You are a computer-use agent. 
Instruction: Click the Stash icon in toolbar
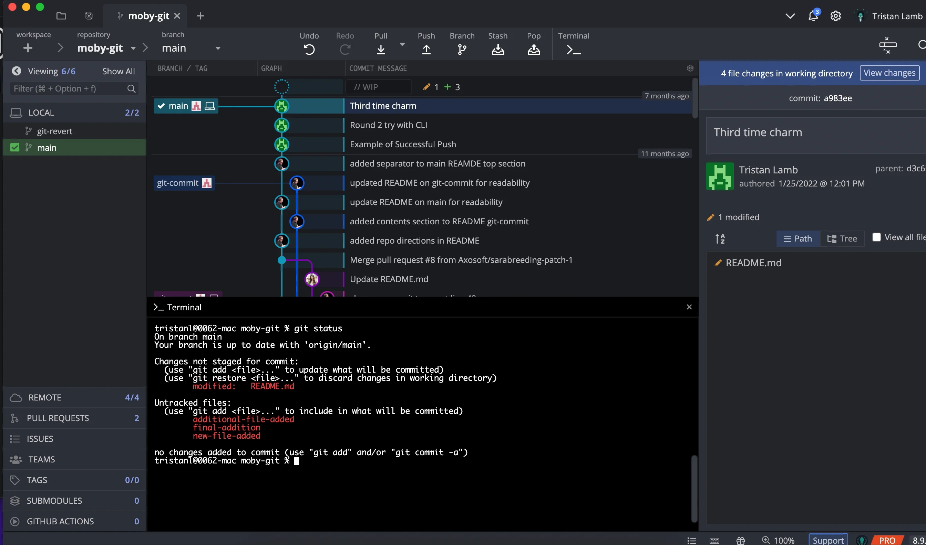[498, 49]
